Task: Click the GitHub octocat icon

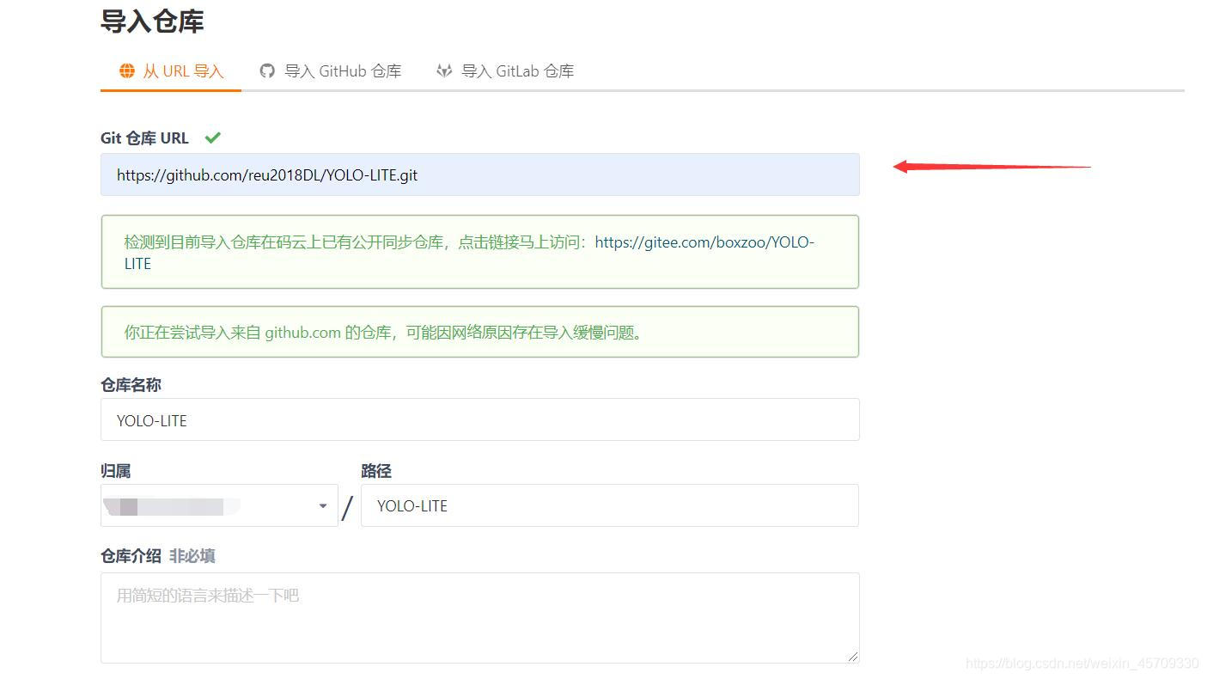Action: (268, 71)
